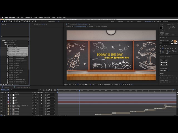Screen dimensions: 178x133
Task: Switch to the Audio panel tab
Action: click(161, 24)
